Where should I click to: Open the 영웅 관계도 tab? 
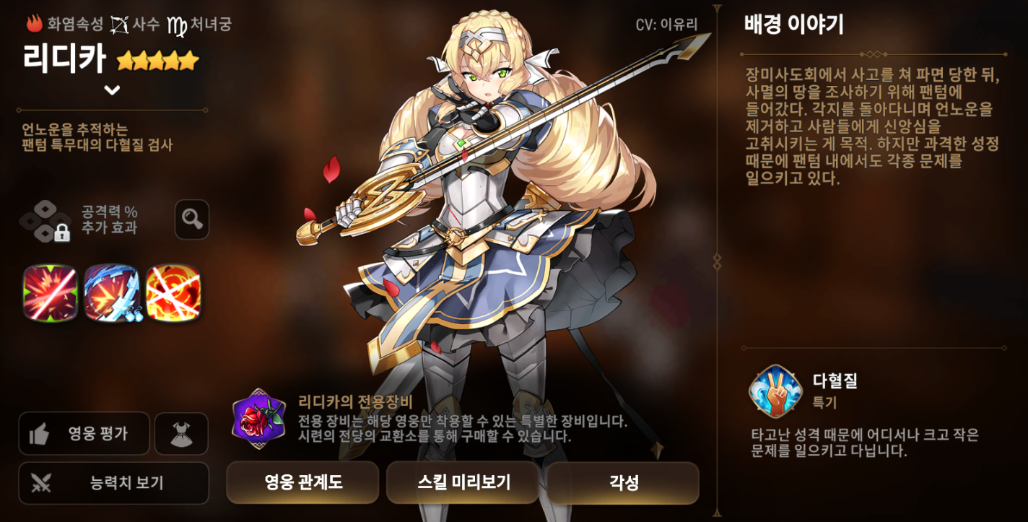tap(302, 482)
